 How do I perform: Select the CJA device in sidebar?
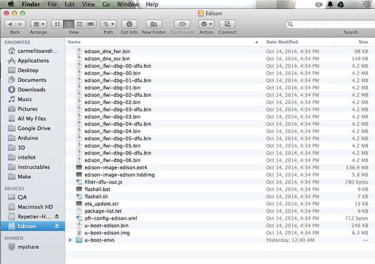click(x=33, y=197)
